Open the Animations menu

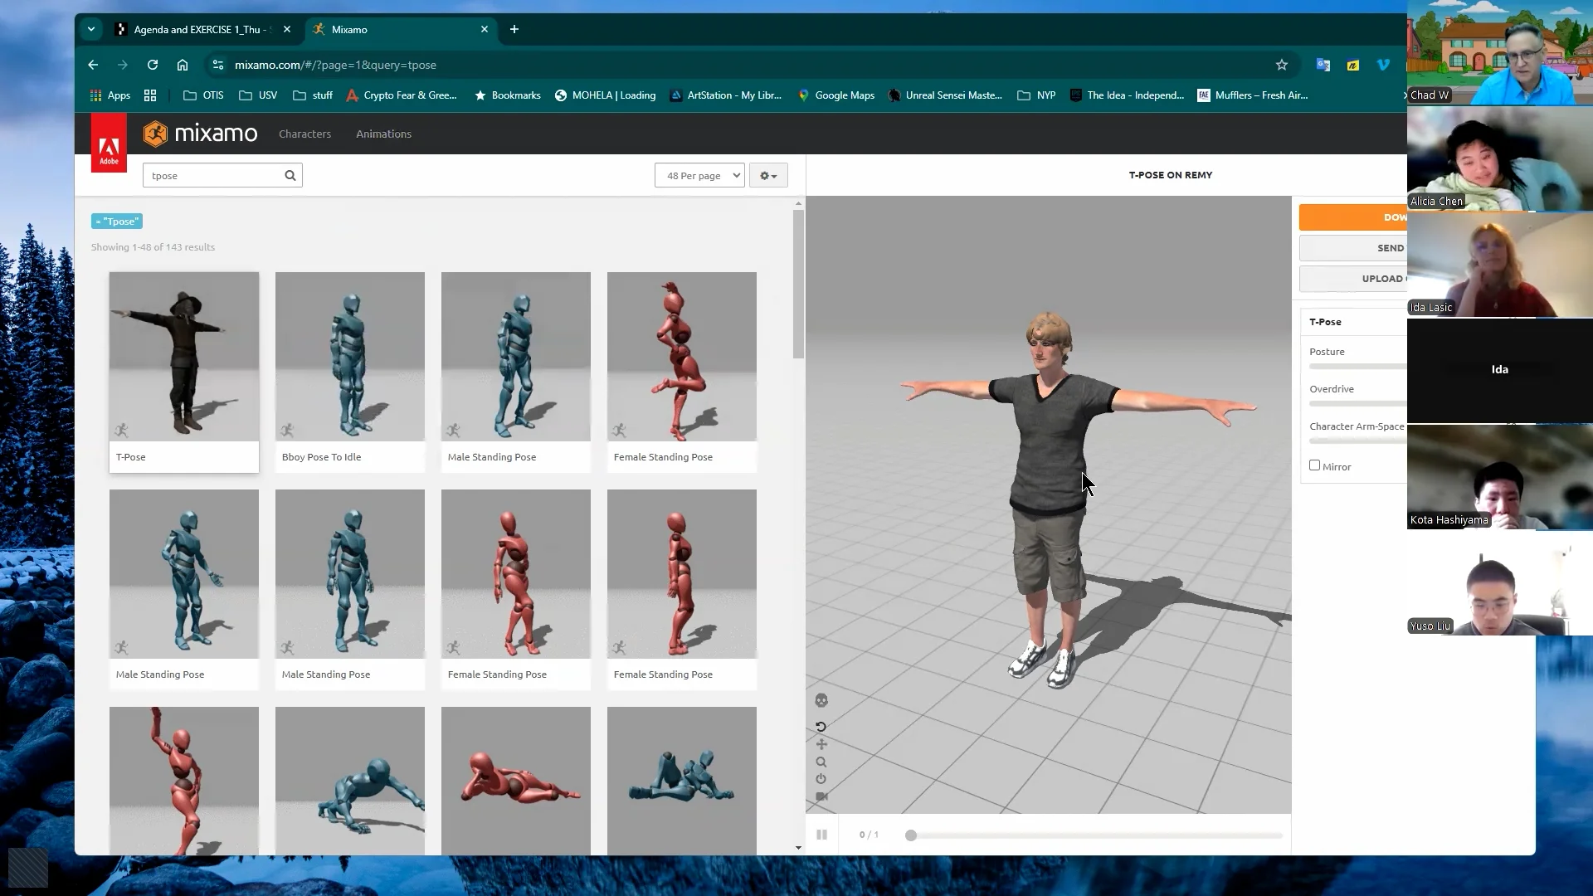(x=383, y=134)
